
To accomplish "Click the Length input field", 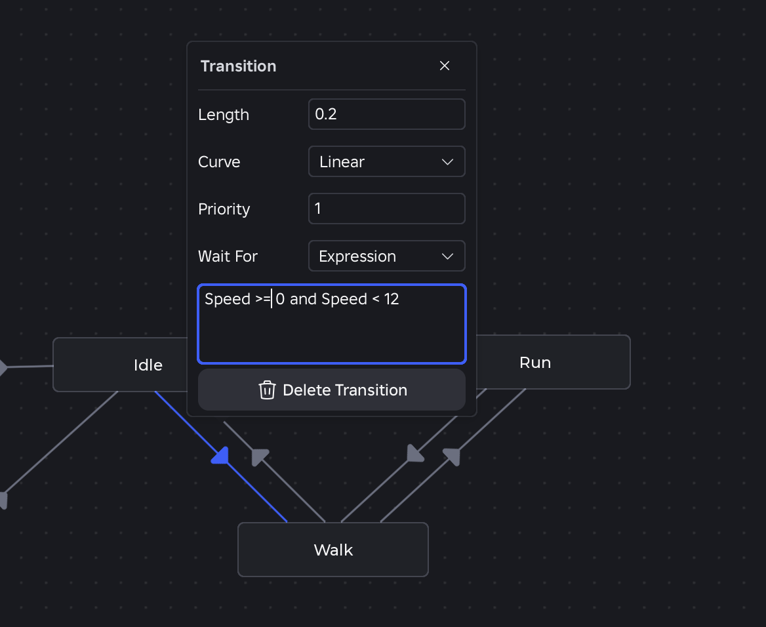I will click(x=386, y=114).
